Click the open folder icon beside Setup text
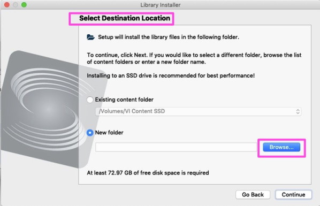This screenshot has width=320, height=206. 90,37
